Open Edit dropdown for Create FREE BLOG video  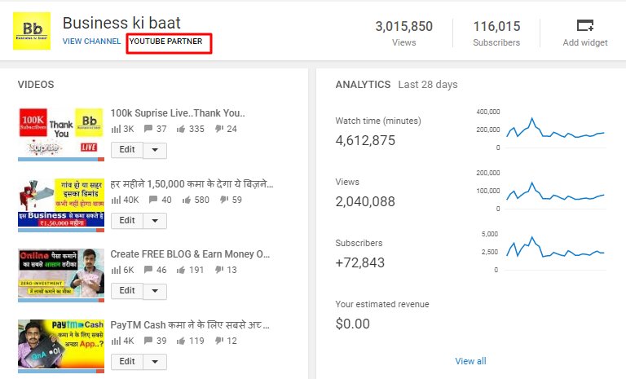point(155,291)
